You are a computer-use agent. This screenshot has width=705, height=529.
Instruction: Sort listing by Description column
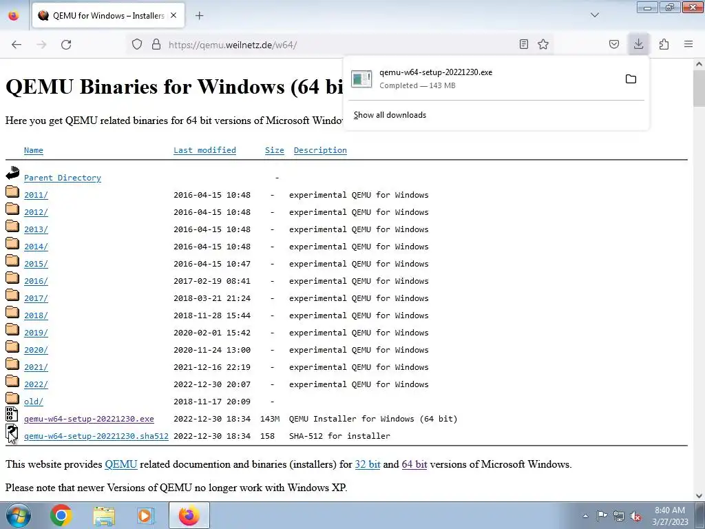click(x=320, y=150)
